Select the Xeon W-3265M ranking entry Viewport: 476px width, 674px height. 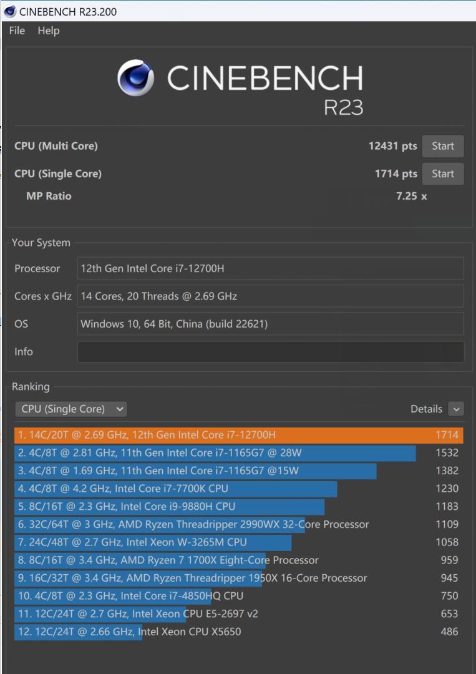(153, 542)
